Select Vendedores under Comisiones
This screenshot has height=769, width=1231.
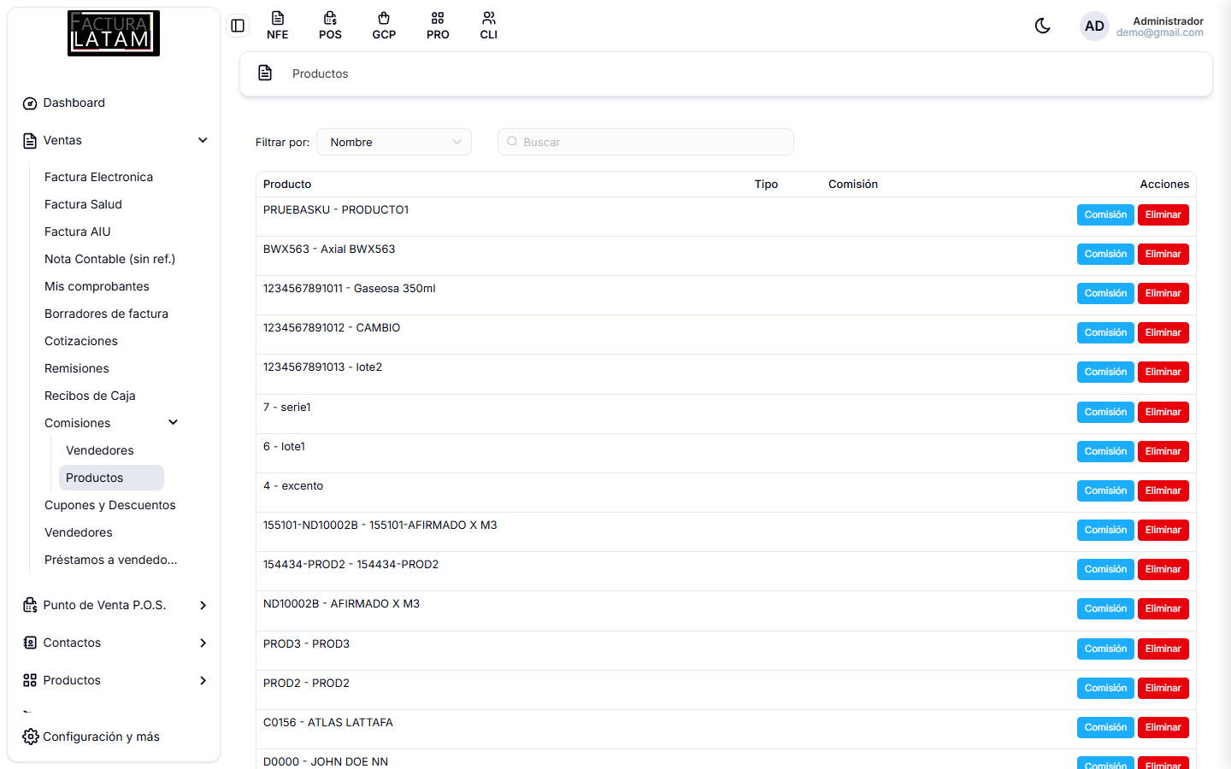[100, 450]
